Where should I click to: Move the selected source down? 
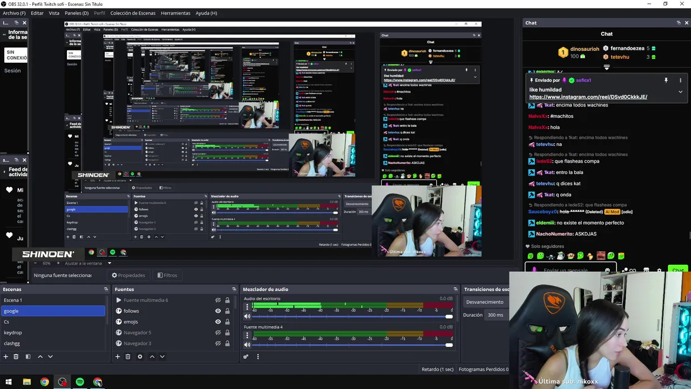162,357
